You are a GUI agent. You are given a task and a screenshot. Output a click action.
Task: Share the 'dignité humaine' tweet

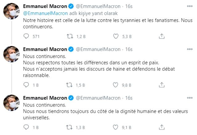point(161,127)
